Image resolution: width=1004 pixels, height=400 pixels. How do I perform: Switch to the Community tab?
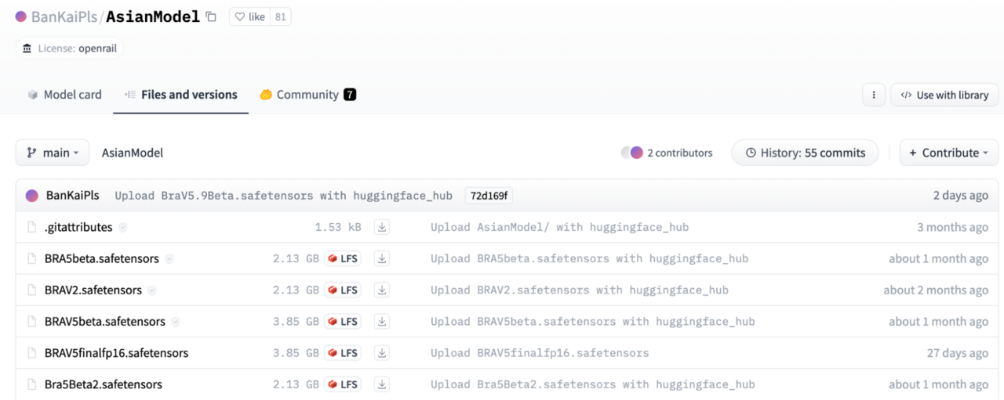[x=308, y=95]
